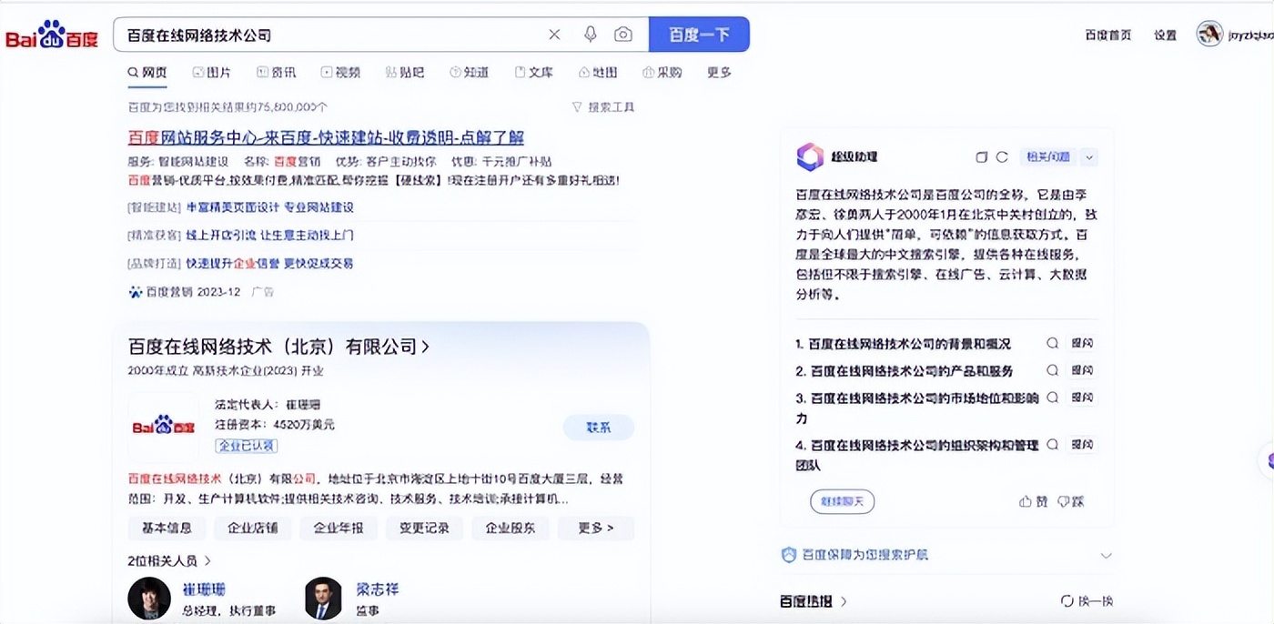Click the 踩 thumbs-down icon
Image resolution: width=1274 pixels, height=624 pixels.
click(x=1064, y=501)
